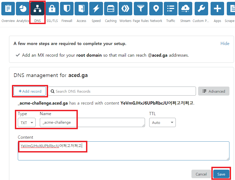The image size is (235, 180).
Task: Go to Access settings
Action: (81, 9)
